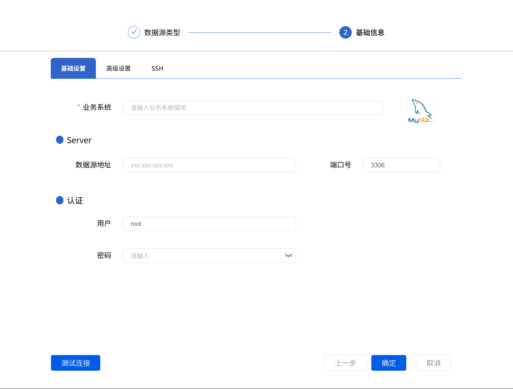Screen dimensions: 513x389
Task: Toggle password visibility eye icon
Action: [288, 255]
